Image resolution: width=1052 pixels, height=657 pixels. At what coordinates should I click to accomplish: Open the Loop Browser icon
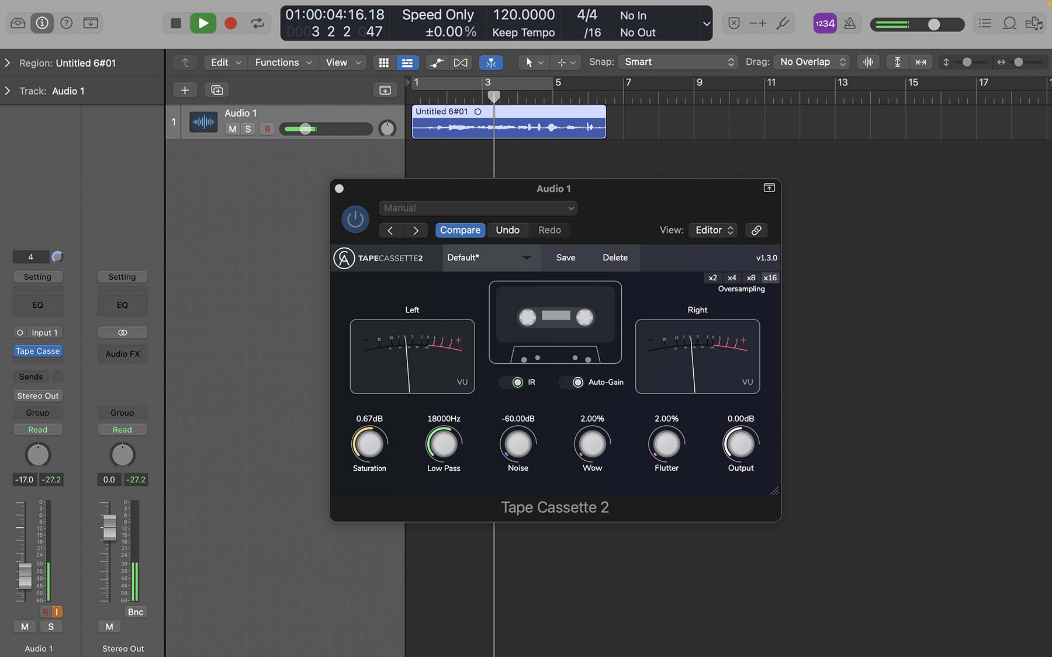coord(1009,23)
